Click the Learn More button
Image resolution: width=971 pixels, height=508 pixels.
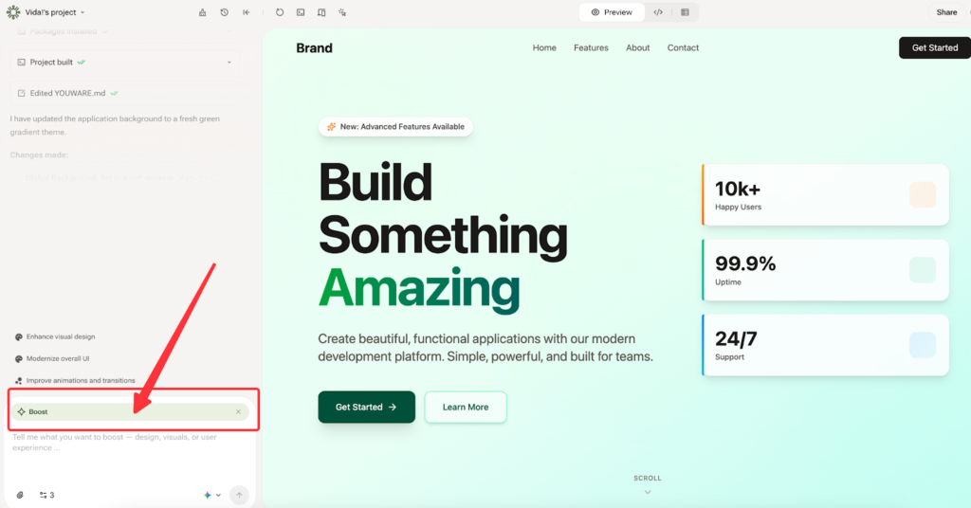(x=465, y=407)
